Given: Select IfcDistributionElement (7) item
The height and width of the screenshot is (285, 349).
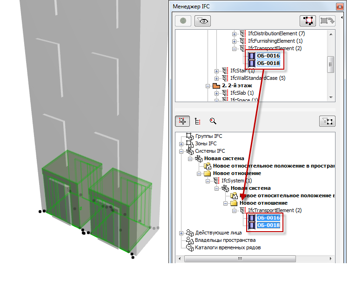Looking at the screenshot, I should pyautogui.click(x=276, y=33).
